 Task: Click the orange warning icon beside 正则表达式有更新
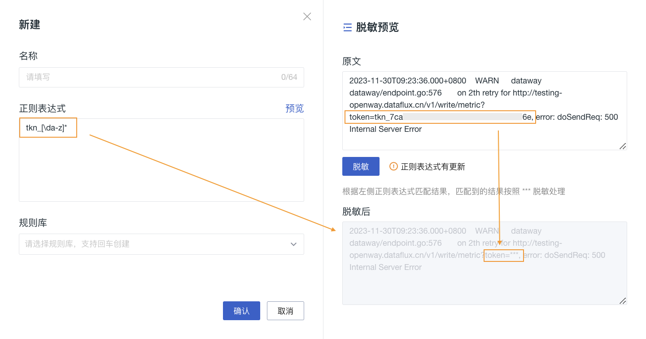tap(393, 166)
